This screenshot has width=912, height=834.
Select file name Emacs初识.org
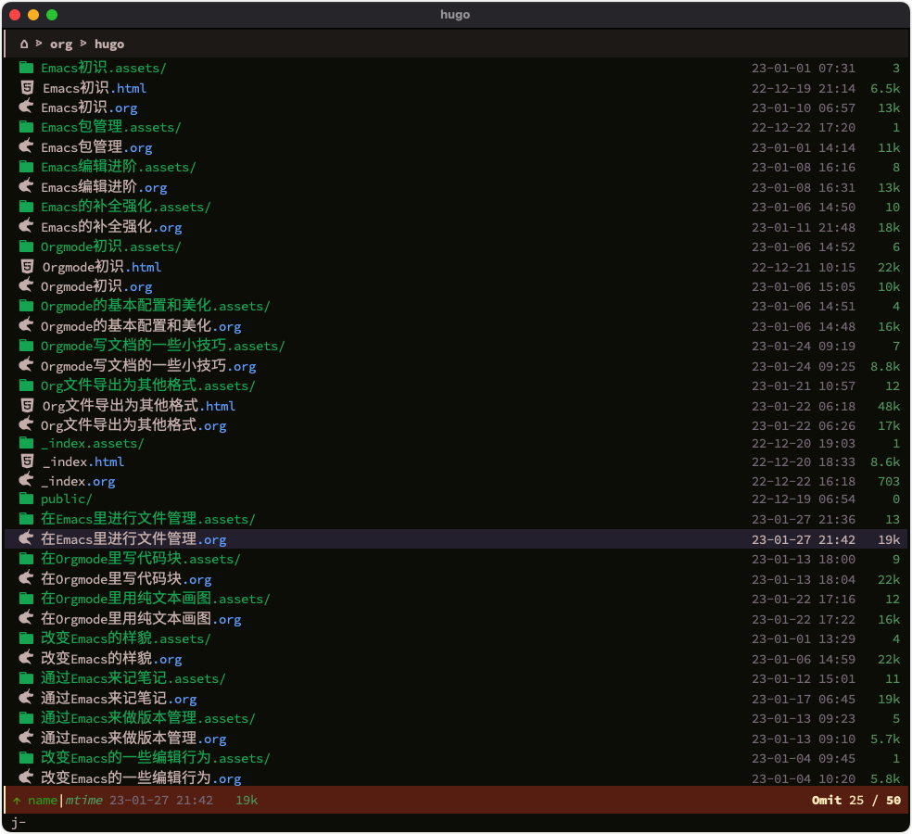(x=89, y=107)
